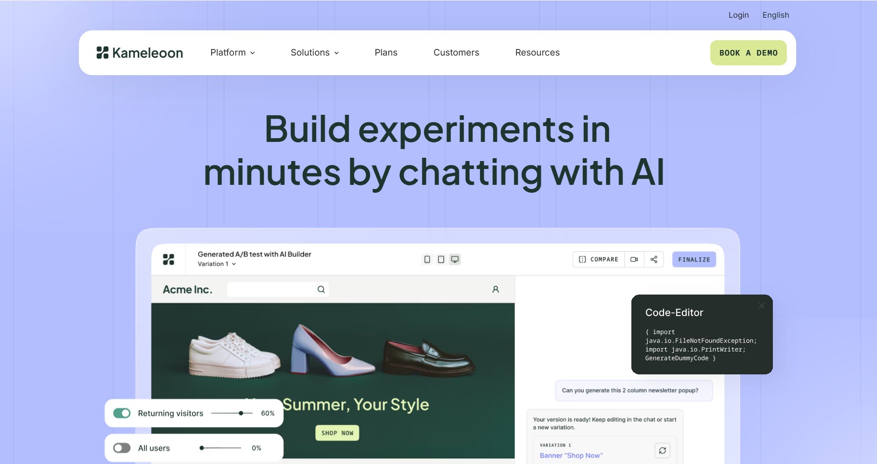Select the mobile device preview icon
This screenshot has height=464, width=877.
point(427,260)
